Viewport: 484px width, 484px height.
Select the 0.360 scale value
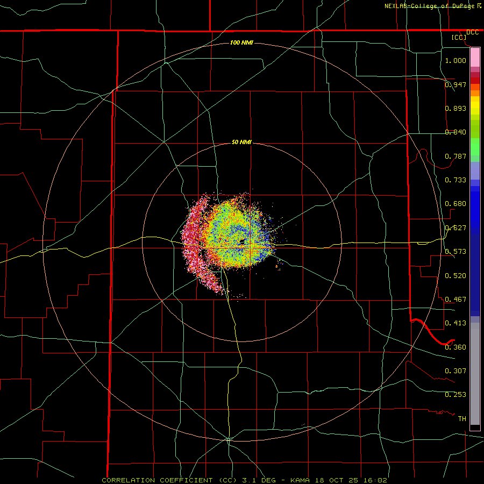(455, 347)
